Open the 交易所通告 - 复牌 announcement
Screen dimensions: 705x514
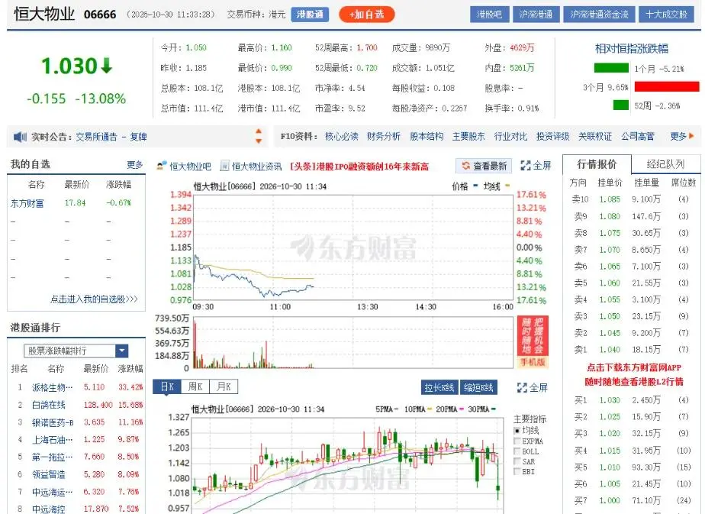click(111, 137)
